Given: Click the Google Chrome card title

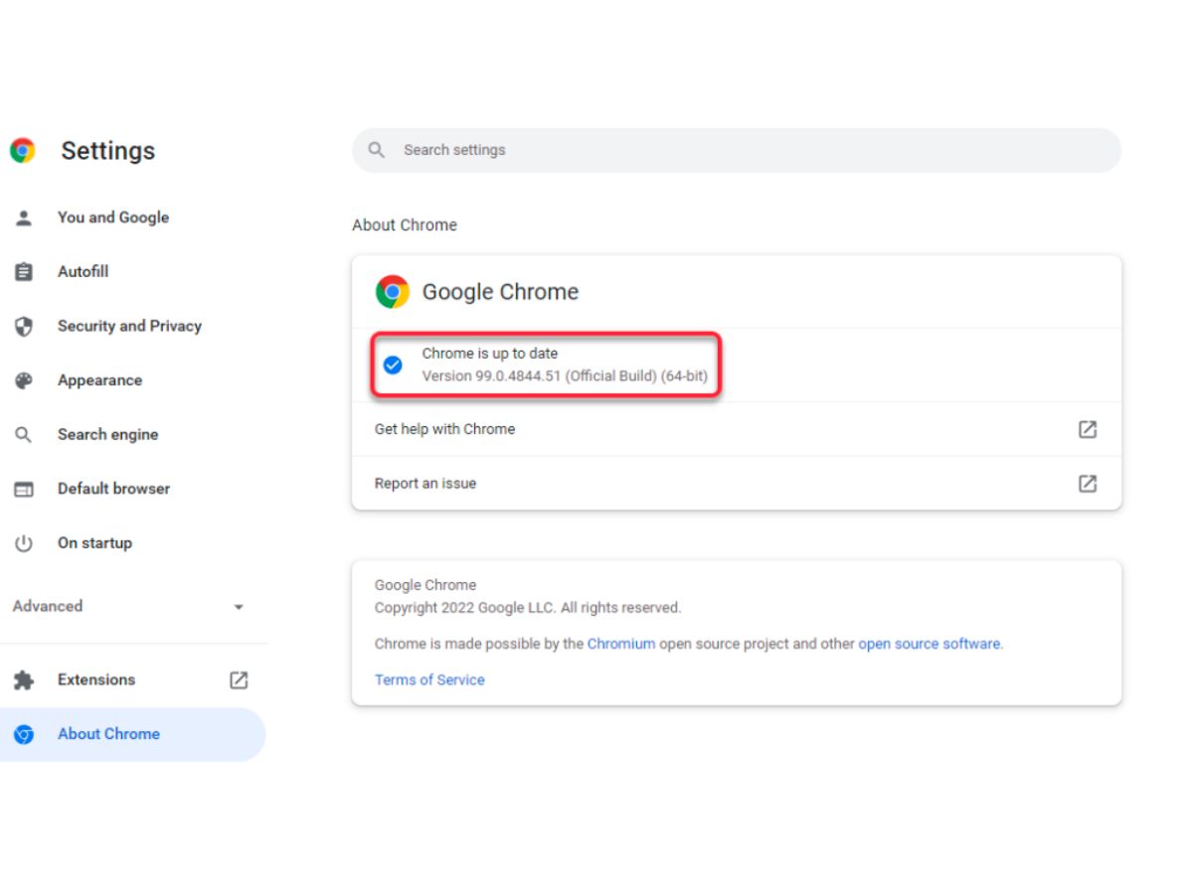Looking at the screenshot, I should click(500, 292).
